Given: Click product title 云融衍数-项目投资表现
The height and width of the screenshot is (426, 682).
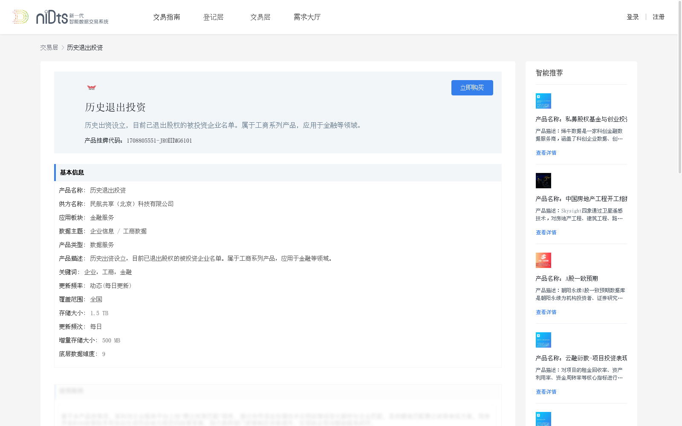Looking at the screenshot, I should click(x=581, y=358).
